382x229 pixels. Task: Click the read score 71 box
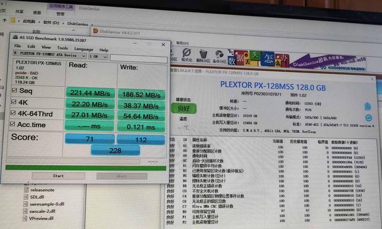tap(90, 139)
